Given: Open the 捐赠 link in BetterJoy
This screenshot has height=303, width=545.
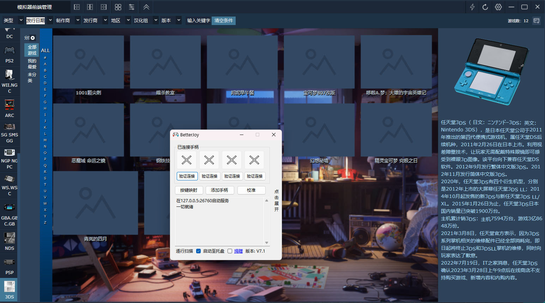Looking at the screenshot, I should pyautogui.click(x=238, y=251).
